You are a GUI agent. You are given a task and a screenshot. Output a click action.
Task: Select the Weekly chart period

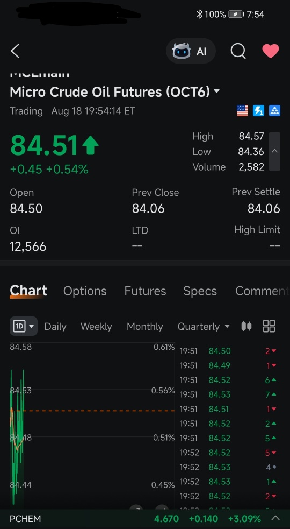point(96,327)
